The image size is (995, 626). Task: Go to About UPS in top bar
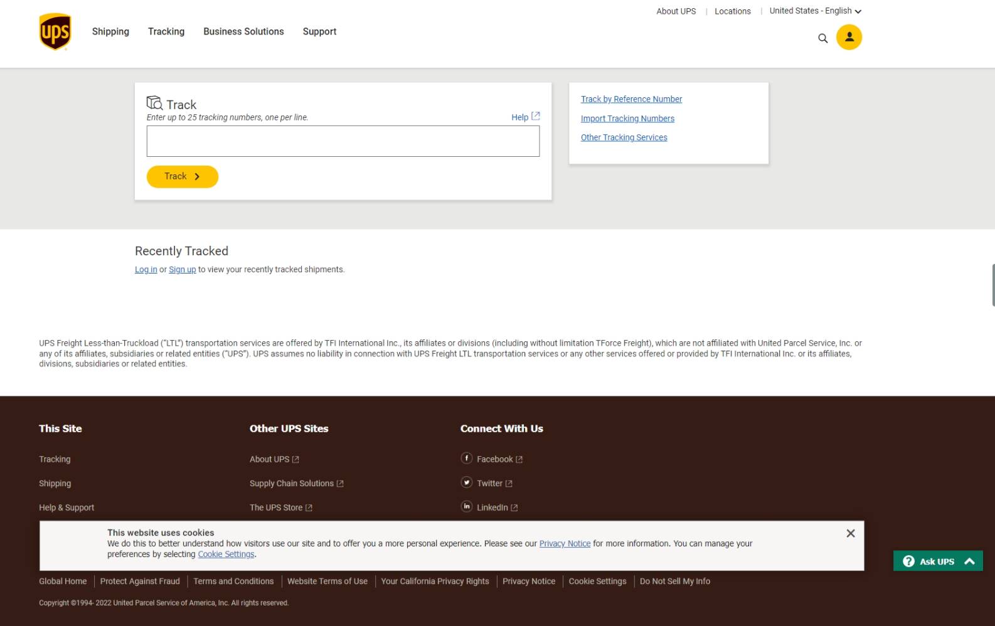676,11
